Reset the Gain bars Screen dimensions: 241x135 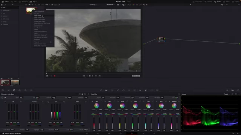tap(64, 102)
